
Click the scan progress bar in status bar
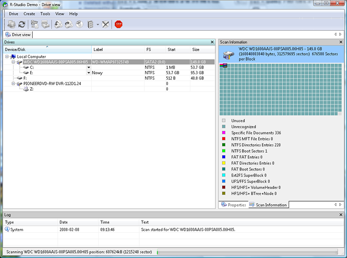coord(247,252)
